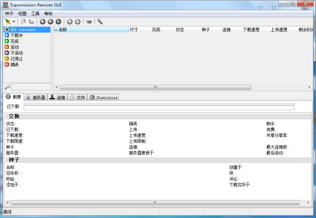Image resolution: width=316 pixels, height=218 pixels.
Task: Click the 下载完毕于 label
Action: pos(240,185)
